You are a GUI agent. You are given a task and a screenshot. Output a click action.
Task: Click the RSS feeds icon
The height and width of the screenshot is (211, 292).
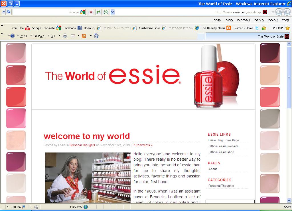point(84,36)
